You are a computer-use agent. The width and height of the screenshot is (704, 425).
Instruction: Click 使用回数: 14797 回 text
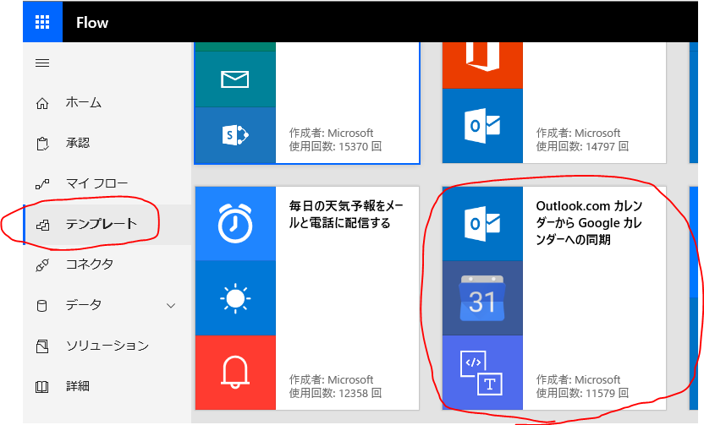coord(582,147)
